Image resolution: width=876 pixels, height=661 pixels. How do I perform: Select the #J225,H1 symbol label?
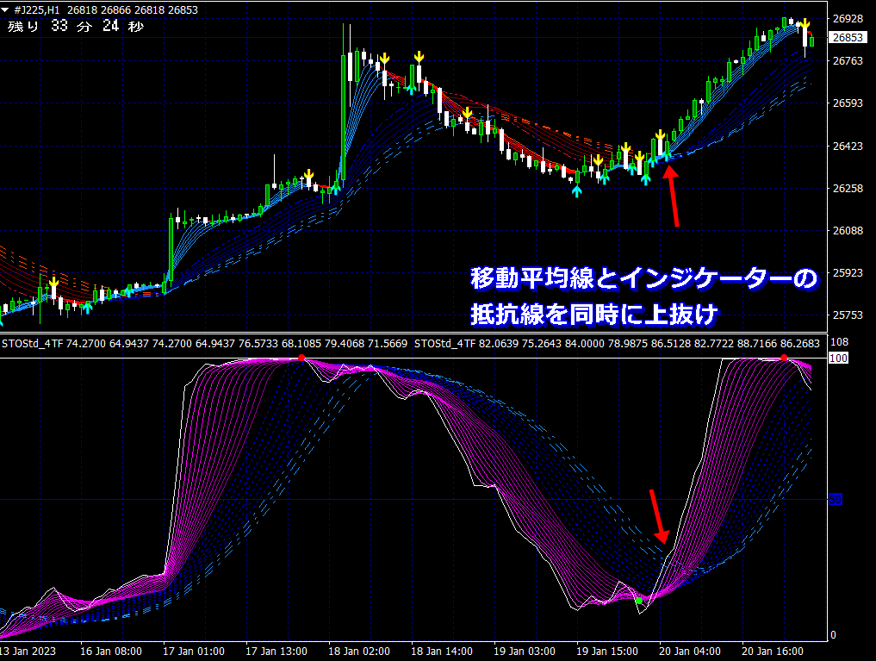coord(37,9)
